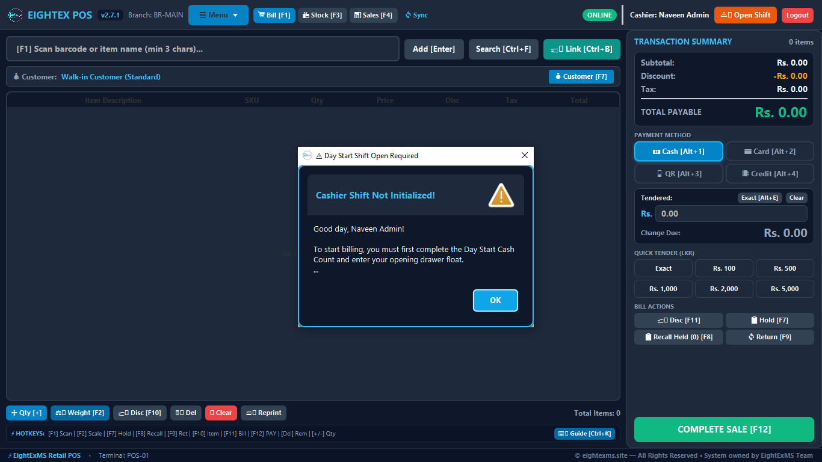822x462 pixels.
Task: Open the Guide [Ctrl+K]
Action: [584, 433]
